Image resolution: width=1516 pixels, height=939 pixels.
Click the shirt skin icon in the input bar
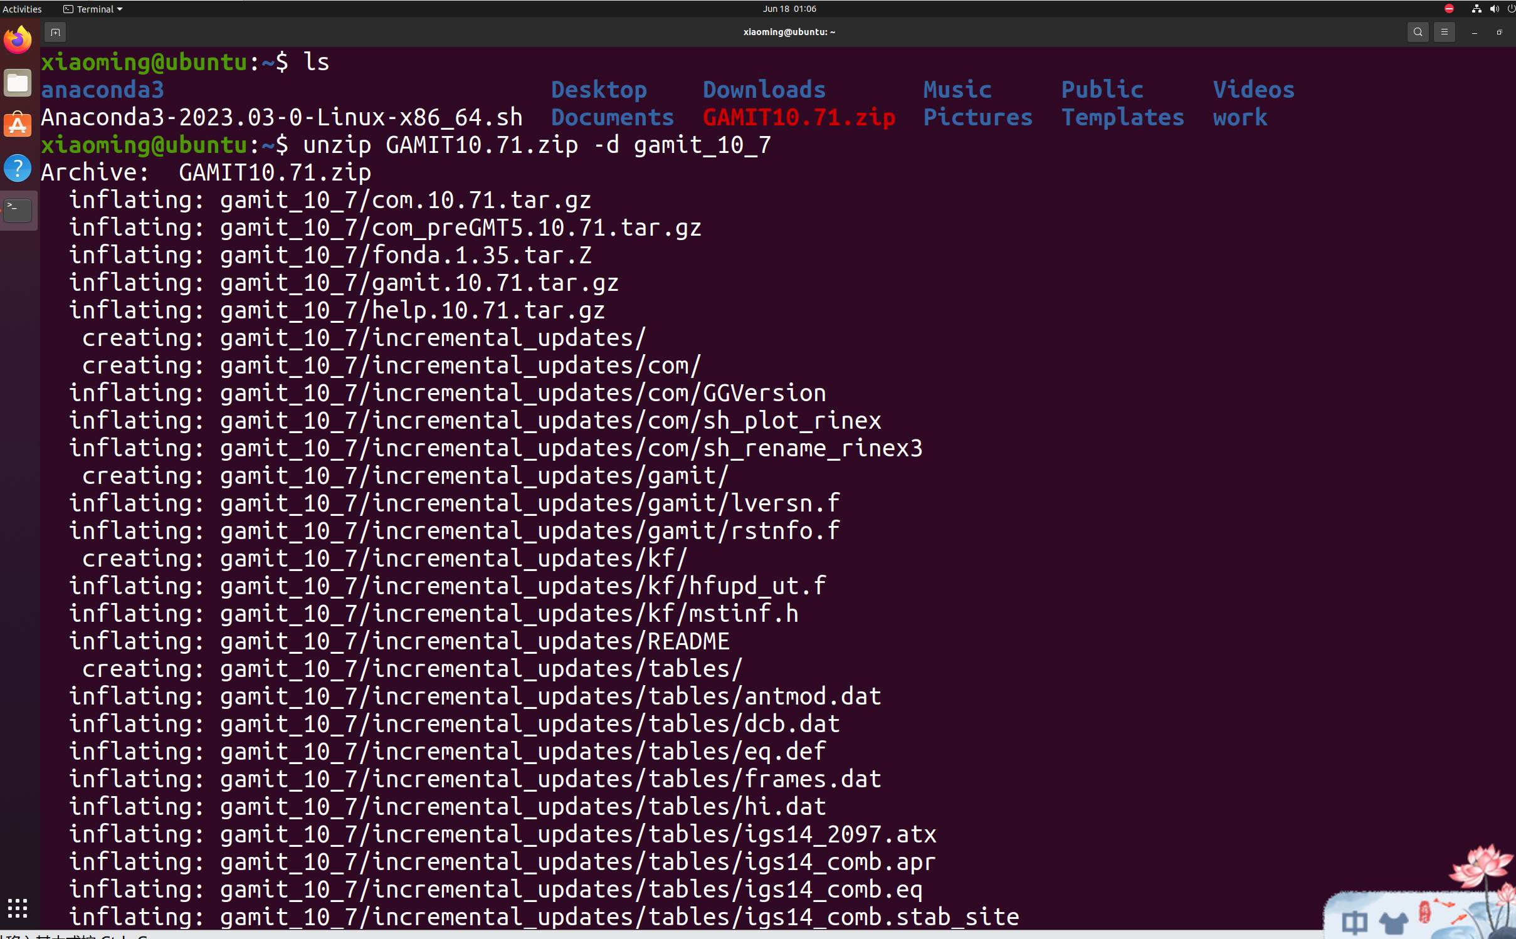(x=1394, y=923)
